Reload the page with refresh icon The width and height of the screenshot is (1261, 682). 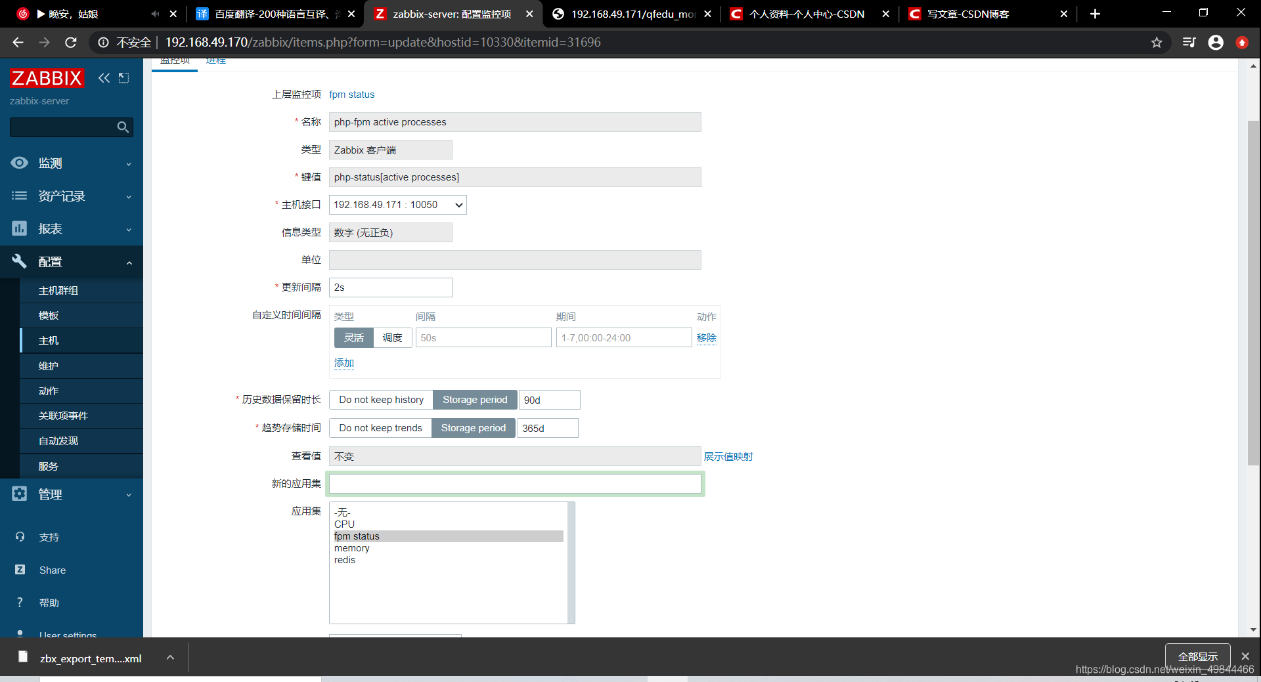(x=71, y=43)
